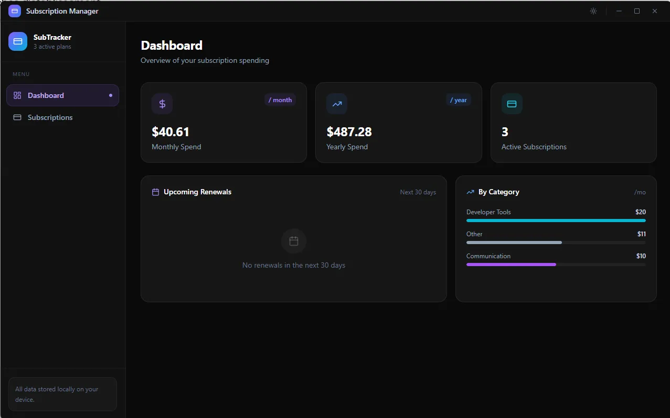Click the number 3 of active subscriptions
Viewport: 670px width, 418px height.
point(505,132)
